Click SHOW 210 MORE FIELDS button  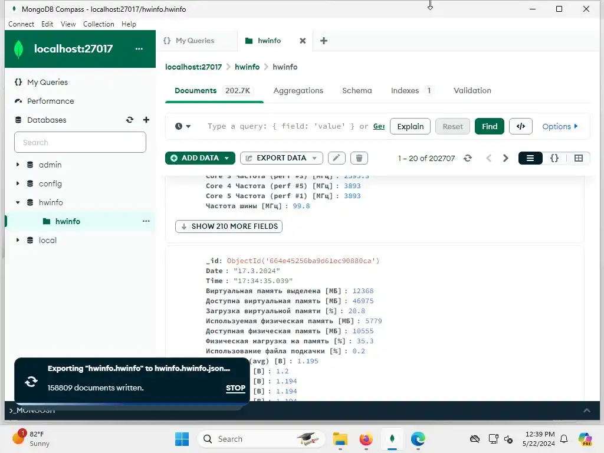coord(229,226)
